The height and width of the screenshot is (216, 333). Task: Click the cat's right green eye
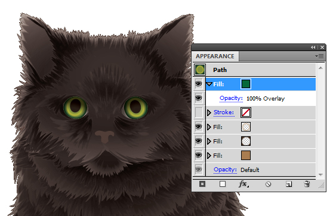(135, 107)
